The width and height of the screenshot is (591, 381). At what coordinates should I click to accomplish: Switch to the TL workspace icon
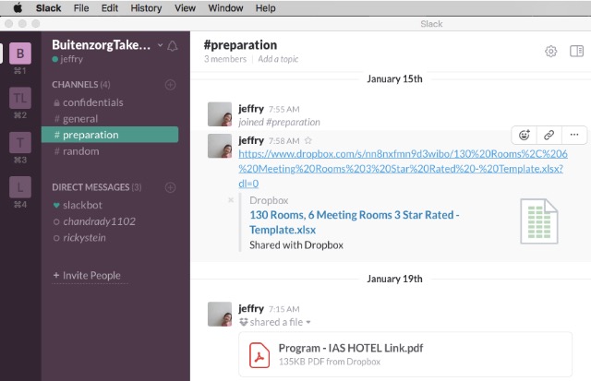click(x=20, y=98)
